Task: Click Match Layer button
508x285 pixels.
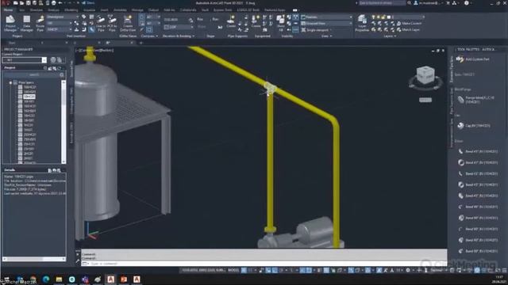Action: pyautogui.click(x=408, y=30)
